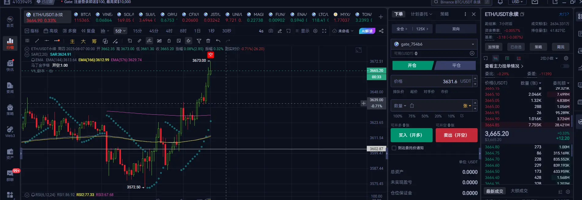
Task: Switch to the 下单 order tab
Action: coord(398,14)
